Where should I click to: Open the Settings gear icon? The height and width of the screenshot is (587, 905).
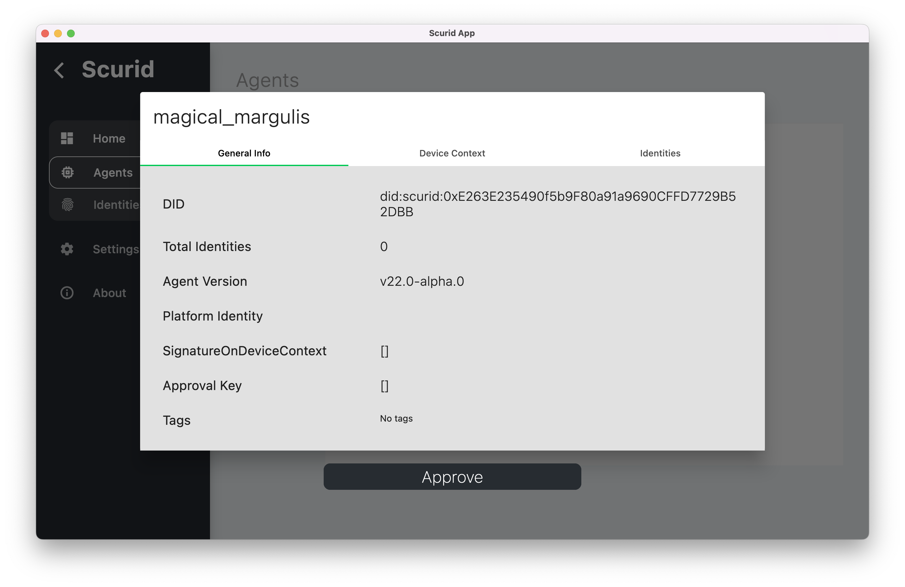67,249
